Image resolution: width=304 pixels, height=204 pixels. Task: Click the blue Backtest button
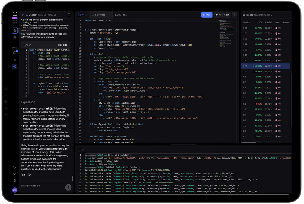207,15
